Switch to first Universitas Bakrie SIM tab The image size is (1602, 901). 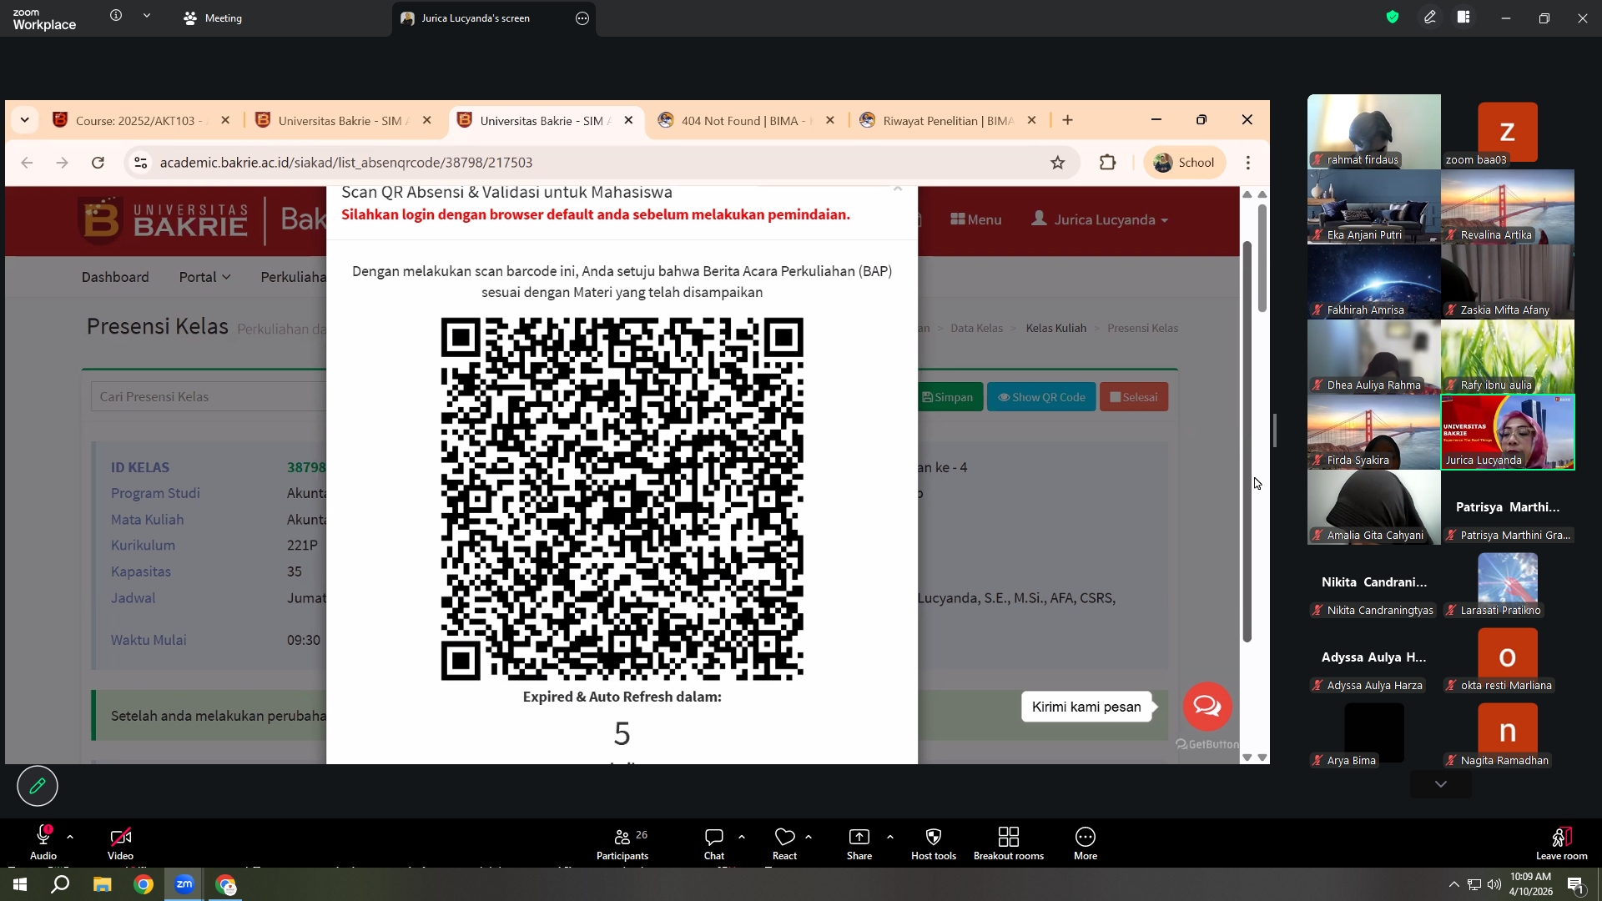pyautogui.click(x=344, y=120)
